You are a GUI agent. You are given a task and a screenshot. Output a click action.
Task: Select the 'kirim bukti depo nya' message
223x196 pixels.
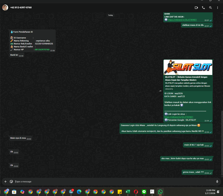click(186, 159)
